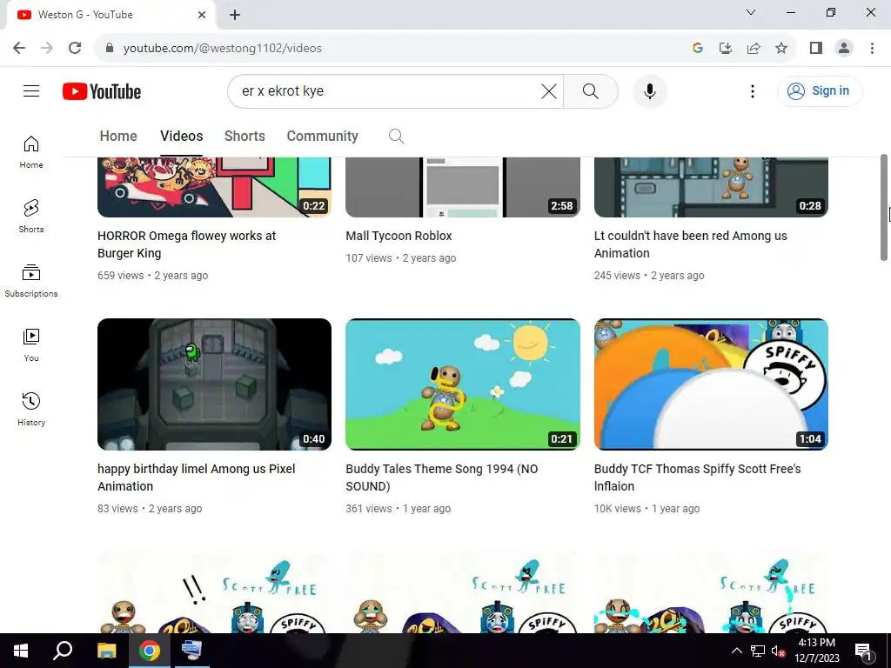Screen dimensions: 891x668
Task: Share this page via address bar icon
Action: pos(754,48)
